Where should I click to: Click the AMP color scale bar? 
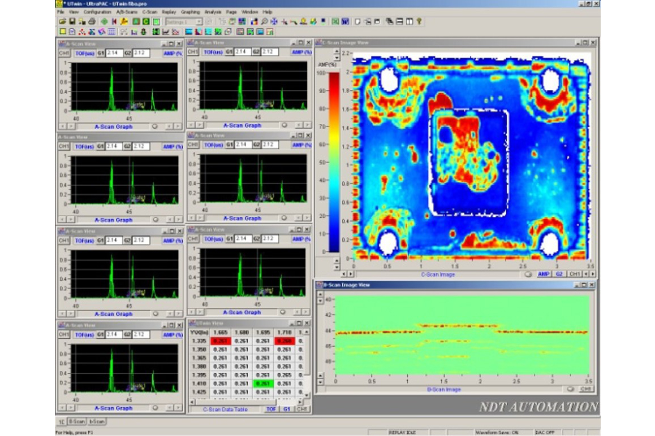pos(335,162)
